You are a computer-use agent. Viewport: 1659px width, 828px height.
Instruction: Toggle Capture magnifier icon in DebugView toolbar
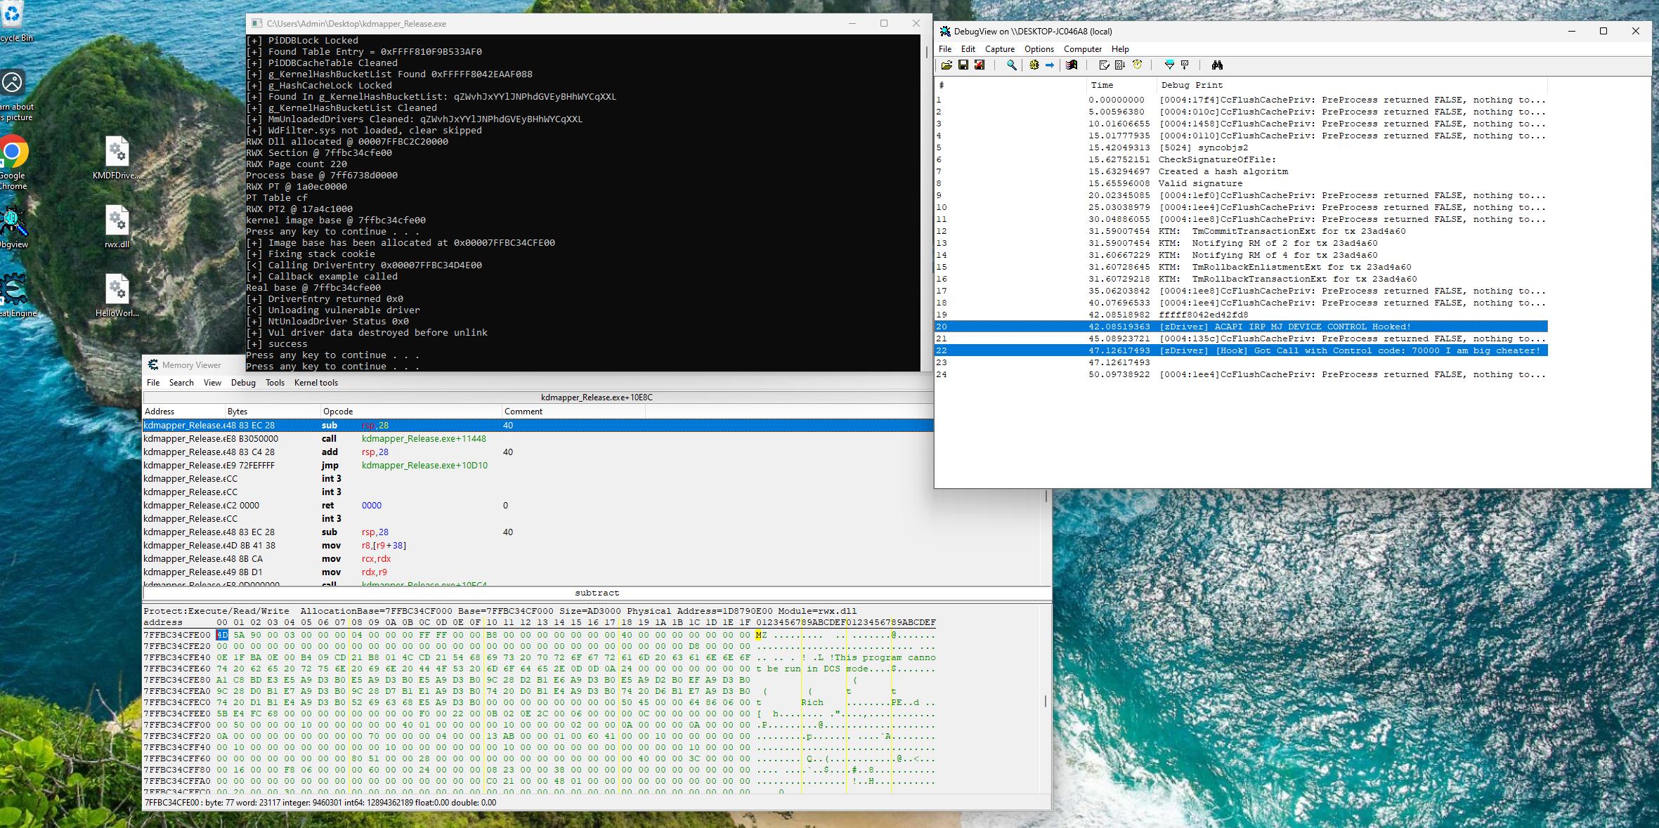pyautogui.click(x=1012, y=65)
